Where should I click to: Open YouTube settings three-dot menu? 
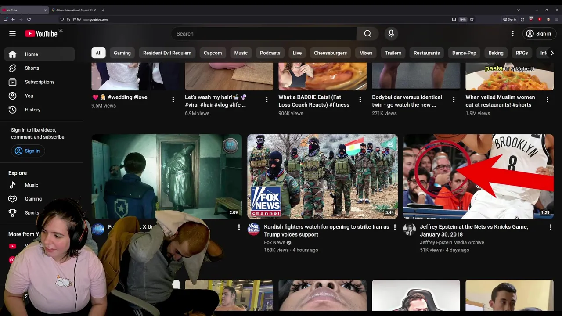tap(512, 34)
